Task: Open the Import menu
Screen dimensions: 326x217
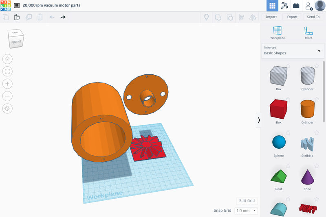Action: [271, 17]
